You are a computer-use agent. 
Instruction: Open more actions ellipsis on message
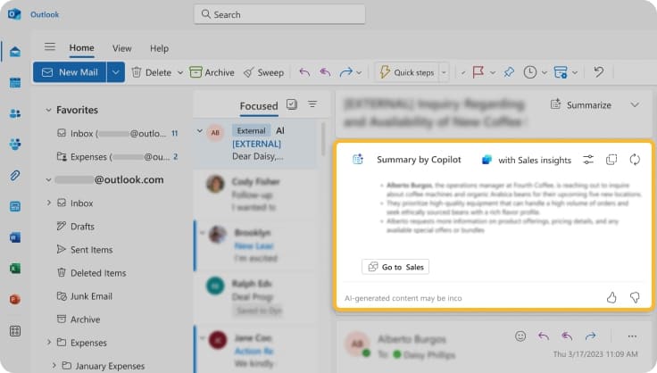tap(632, 336)
